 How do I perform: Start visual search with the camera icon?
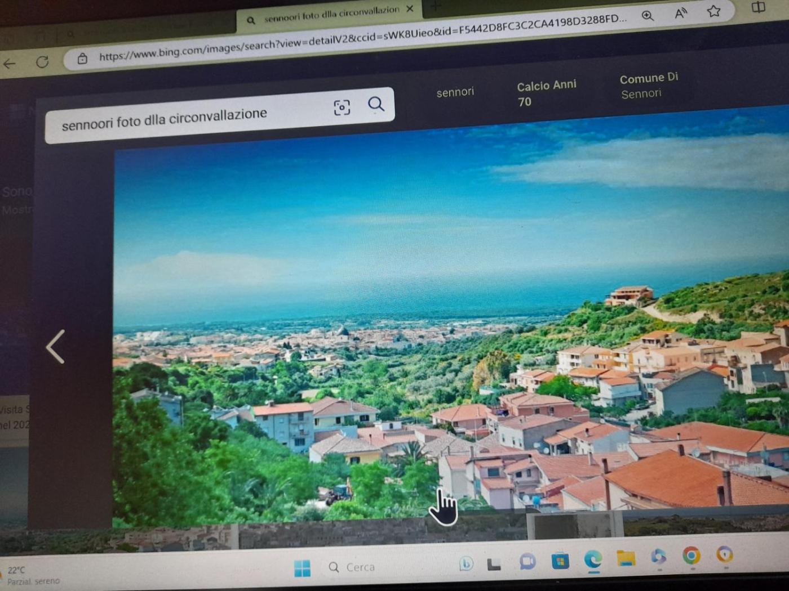click(x=342, y=108)
